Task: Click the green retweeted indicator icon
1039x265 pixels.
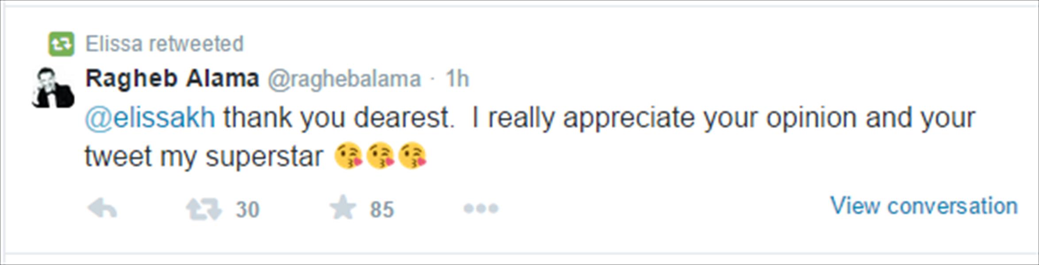Action: pos(61,44)
